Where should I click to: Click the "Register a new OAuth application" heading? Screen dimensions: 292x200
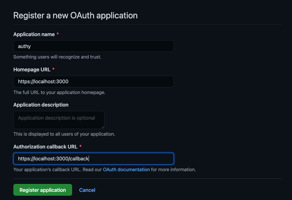click(75, 15)
